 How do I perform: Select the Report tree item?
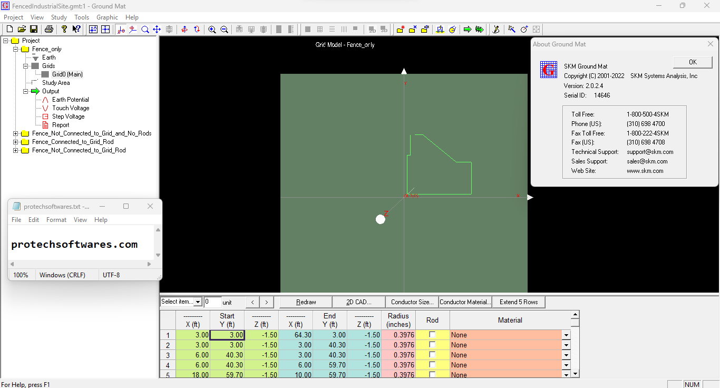click(61, 125)
